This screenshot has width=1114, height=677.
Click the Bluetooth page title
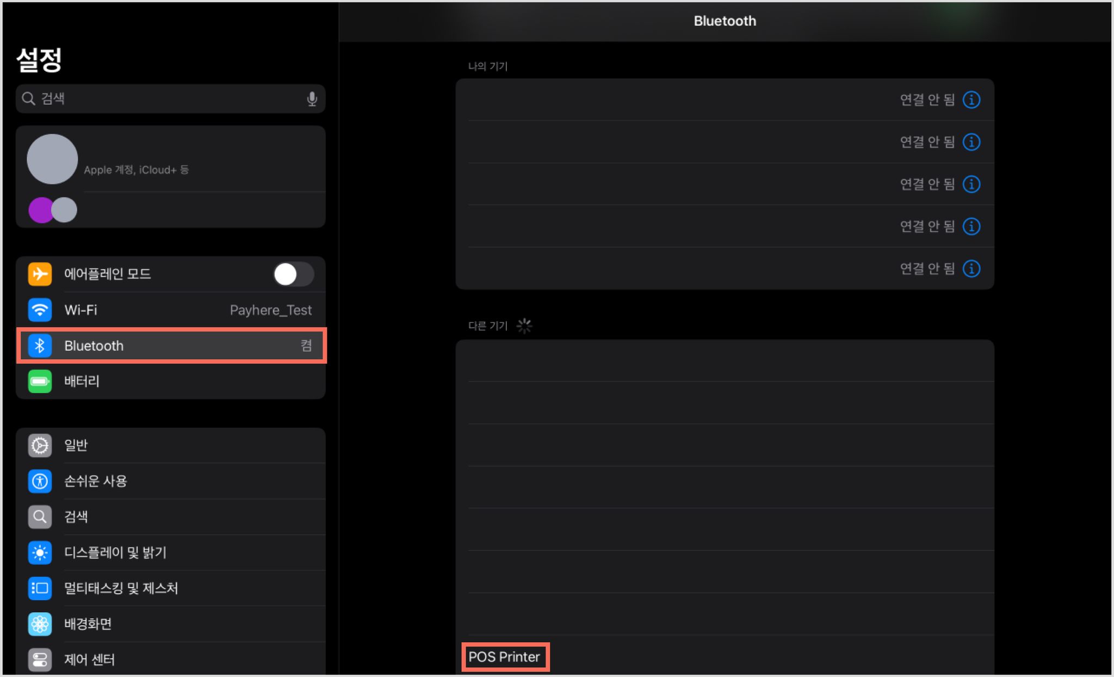725,21
